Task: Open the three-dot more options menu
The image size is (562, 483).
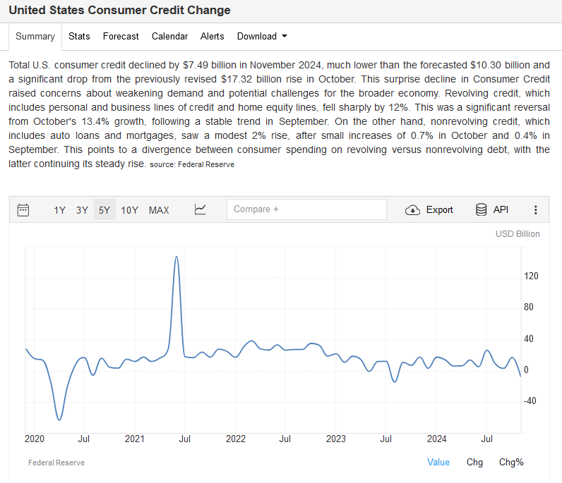Action: point(535,209)
